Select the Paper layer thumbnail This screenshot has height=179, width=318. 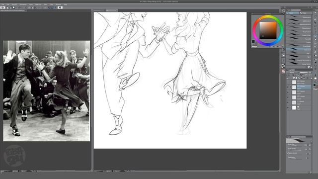point(294,108)
